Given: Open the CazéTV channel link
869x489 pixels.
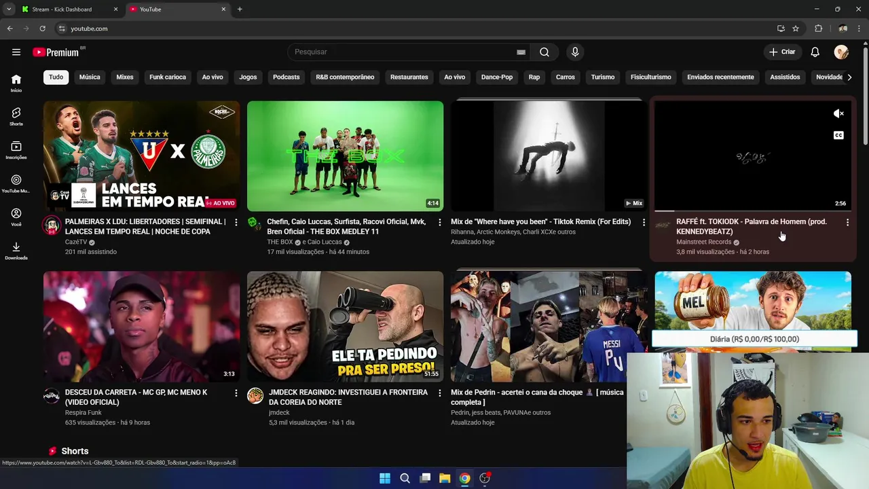Looking at the screenshot, I should pos(76,242).
